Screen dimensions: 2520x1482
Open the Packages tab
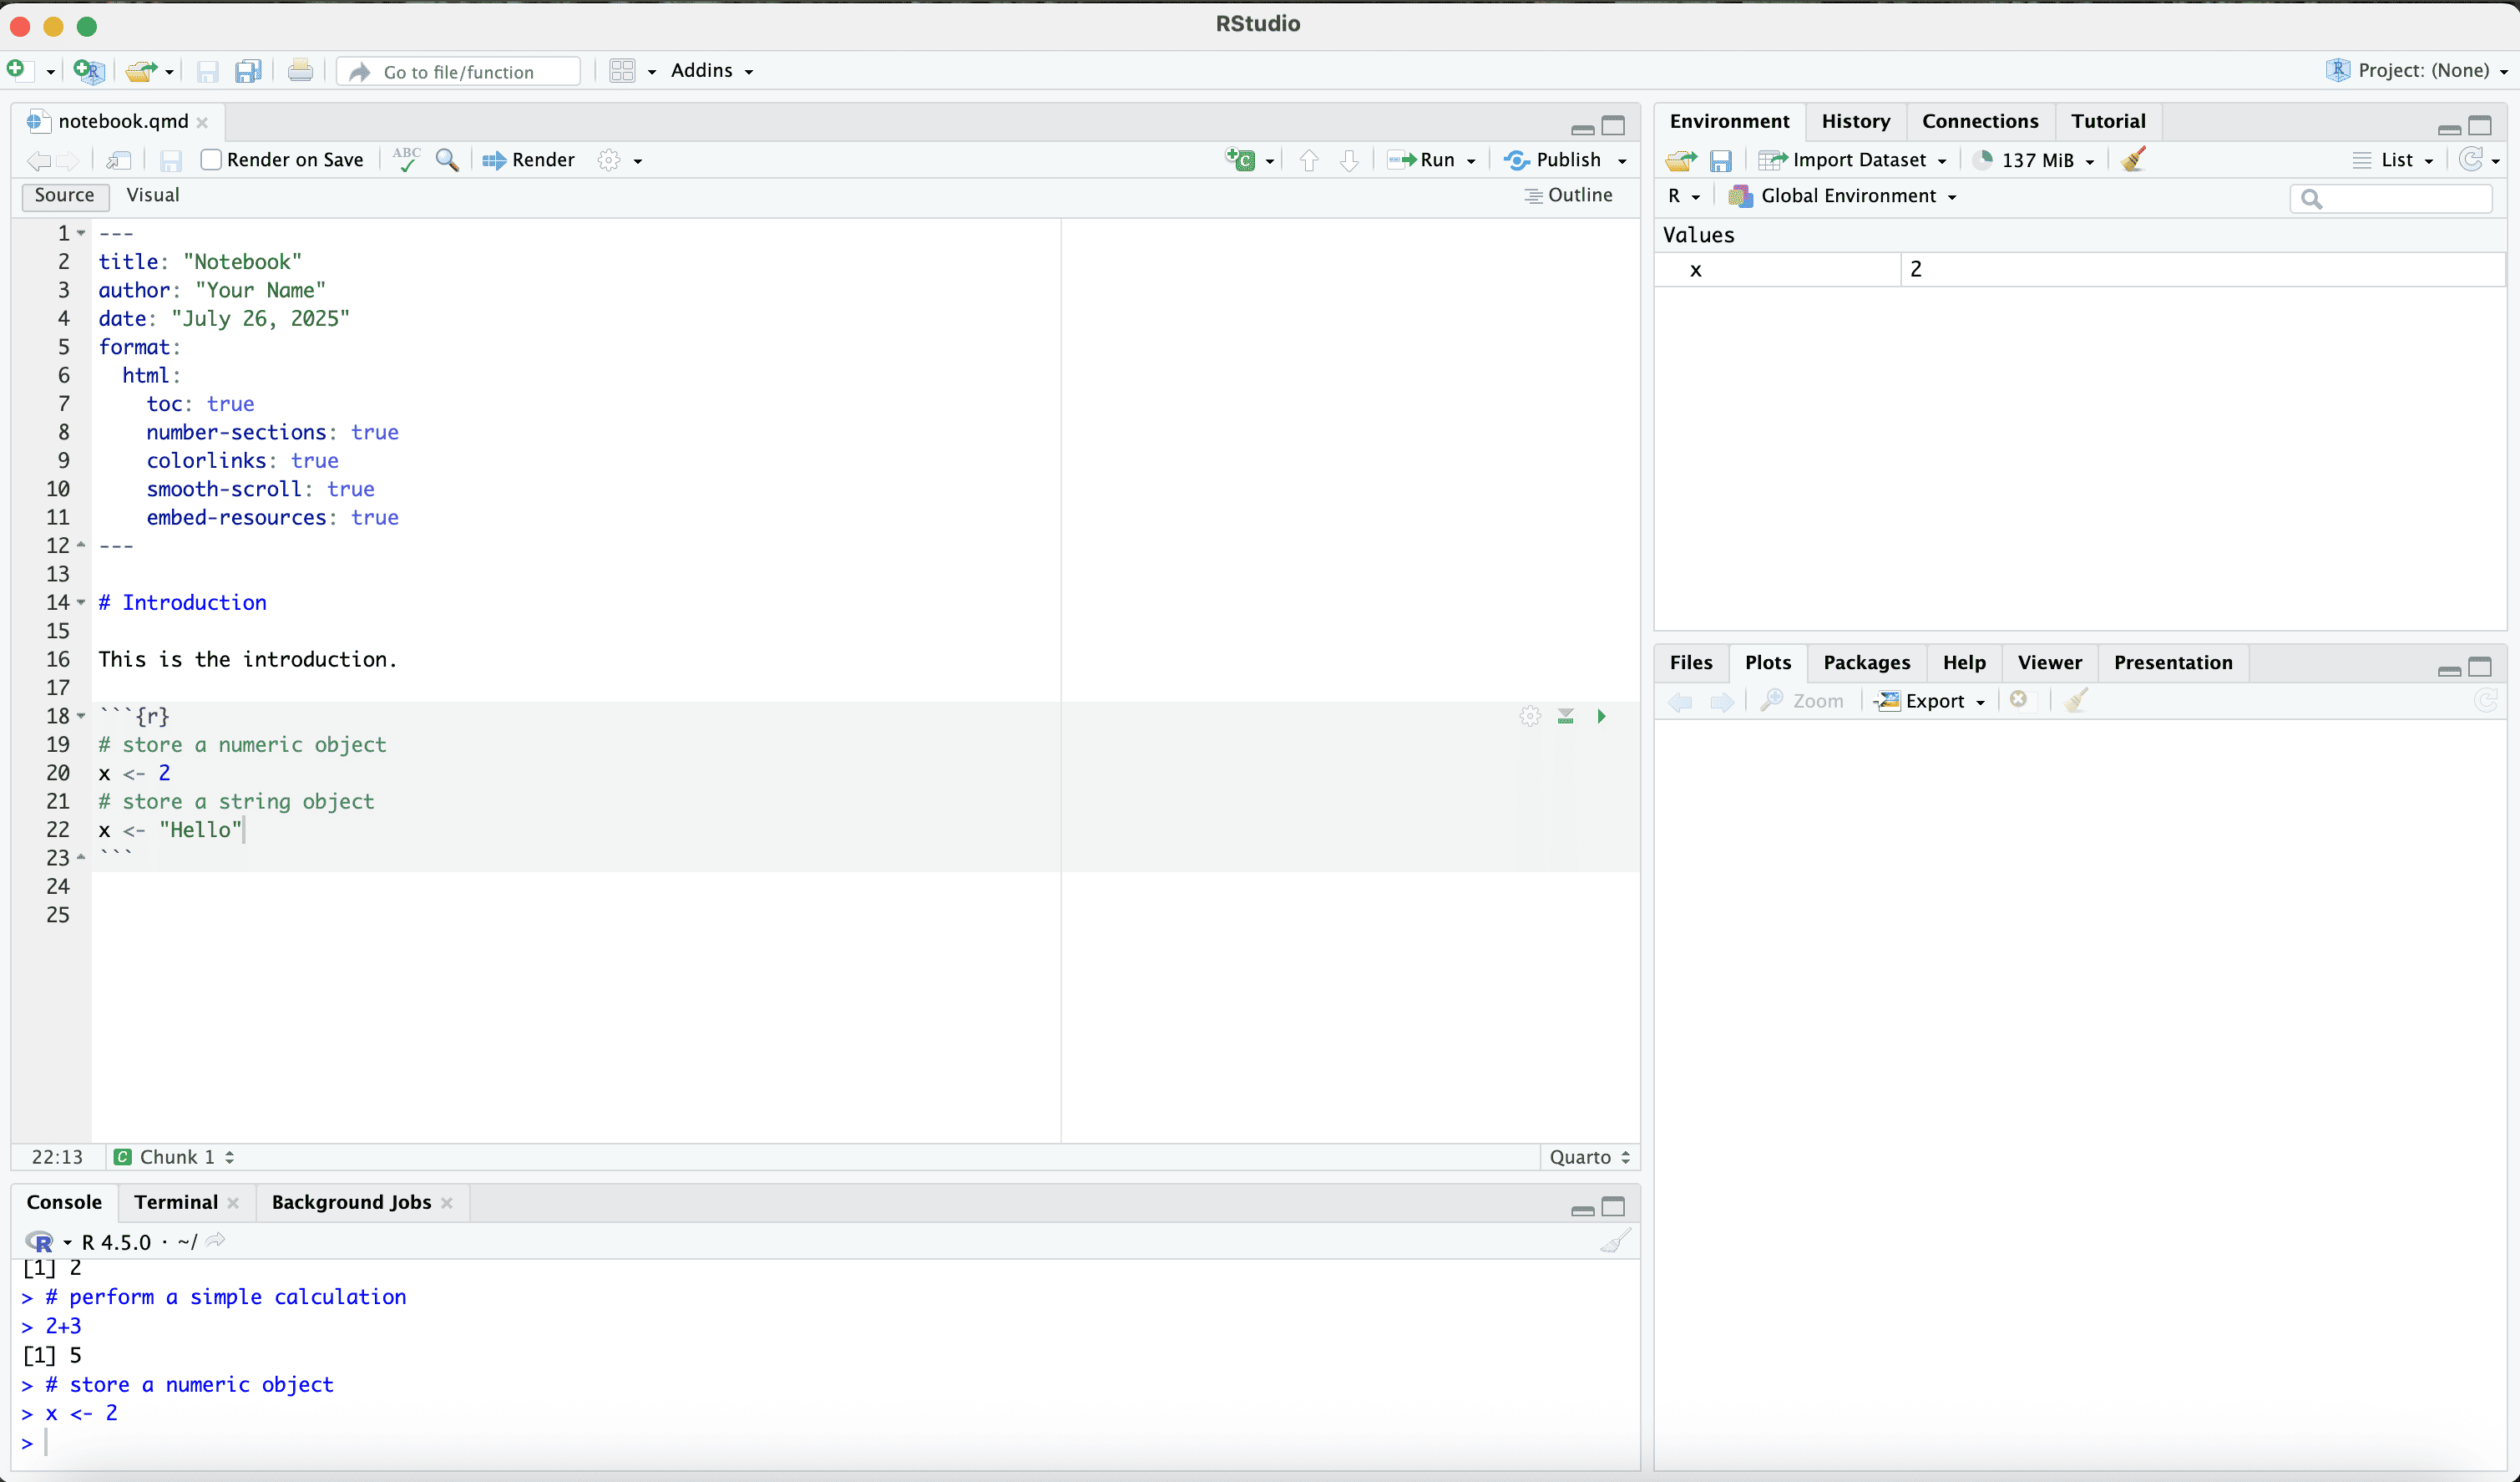pos(1866,662)
